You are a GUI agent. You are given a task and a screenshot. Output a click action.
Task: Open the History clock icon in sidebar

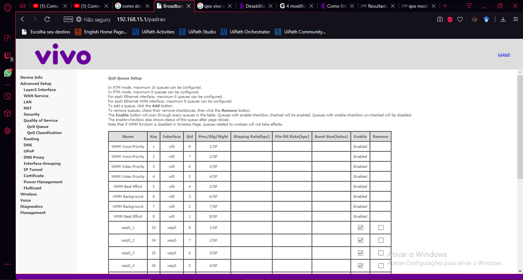click(7, 96)
